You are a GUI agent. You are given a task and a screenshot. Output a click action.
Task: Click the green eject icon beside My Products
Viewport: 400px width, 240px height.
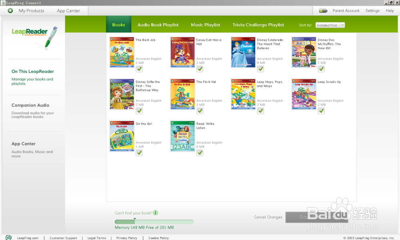pos(10,11)
